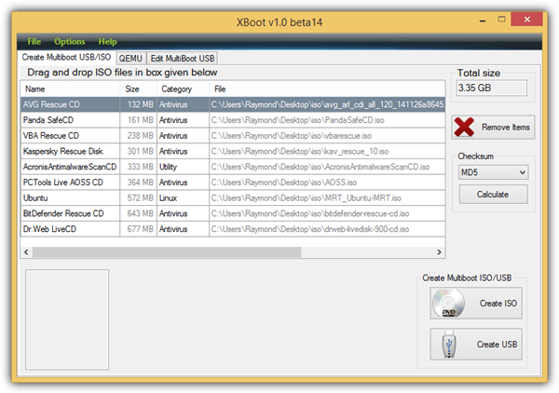Click the File column header
Screen dimensions: 559x393
(x=327, y=89)
